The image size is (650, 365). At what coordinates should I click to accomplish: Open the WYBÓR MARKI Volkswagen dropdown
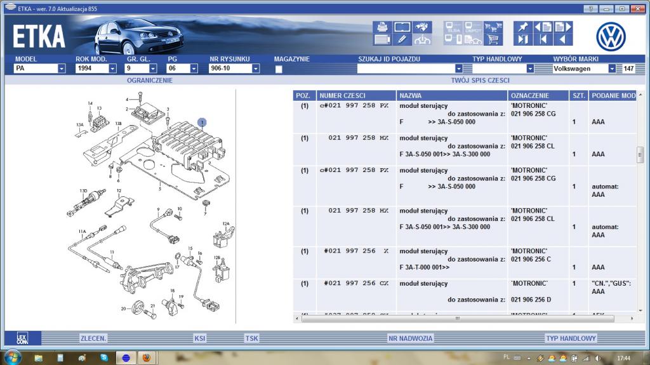pos(612,69)
